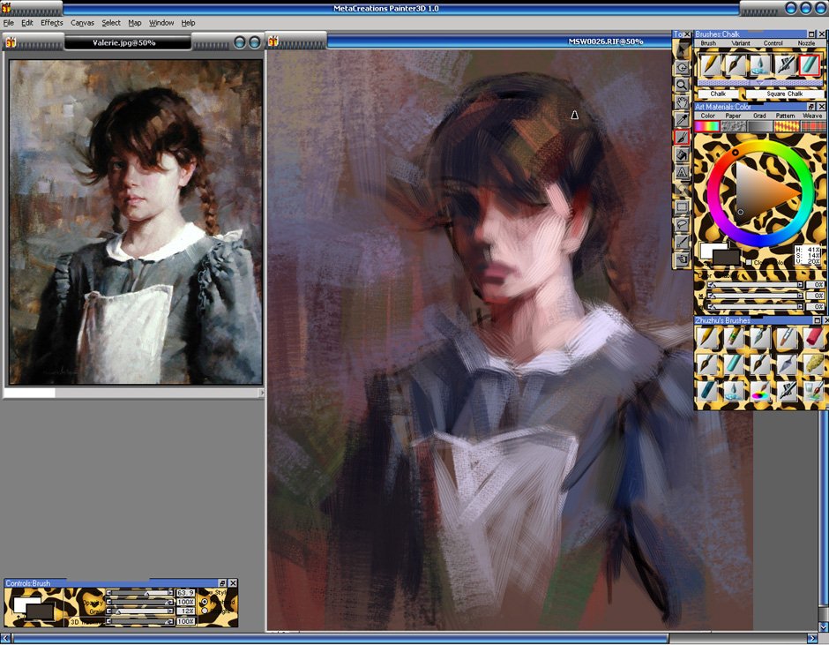Open the Select menu

pos(111,23)
